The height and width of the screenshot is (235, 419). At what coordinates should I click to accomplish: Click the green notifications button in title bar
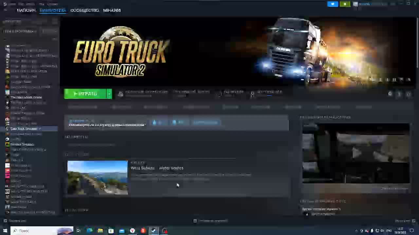point(345,4)
